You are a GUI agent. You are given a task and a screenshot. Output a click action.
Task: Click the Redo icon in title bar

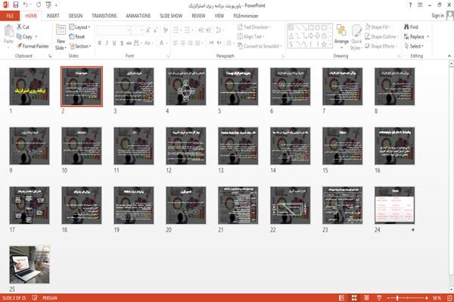[x=39, y=5]
